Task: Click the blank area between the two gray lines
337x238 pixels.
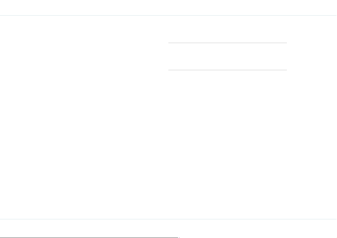Action: 227,56
